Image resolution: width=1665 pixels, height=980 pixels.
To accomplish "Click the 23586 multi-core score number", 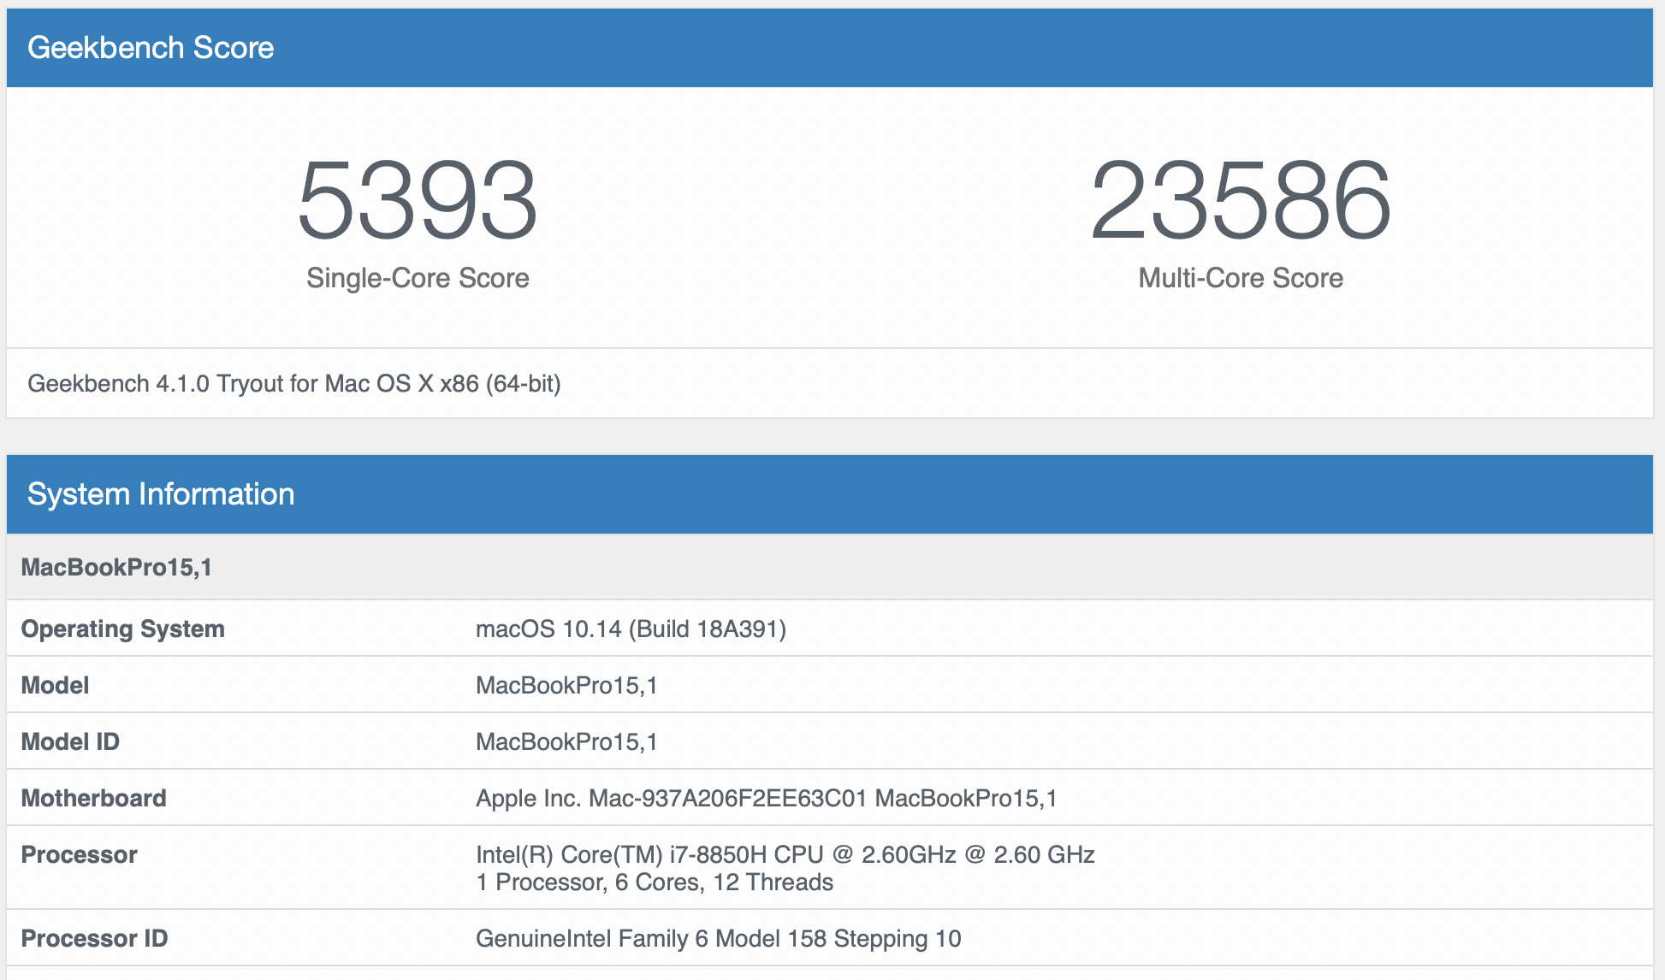I will tap(1240, 201).
